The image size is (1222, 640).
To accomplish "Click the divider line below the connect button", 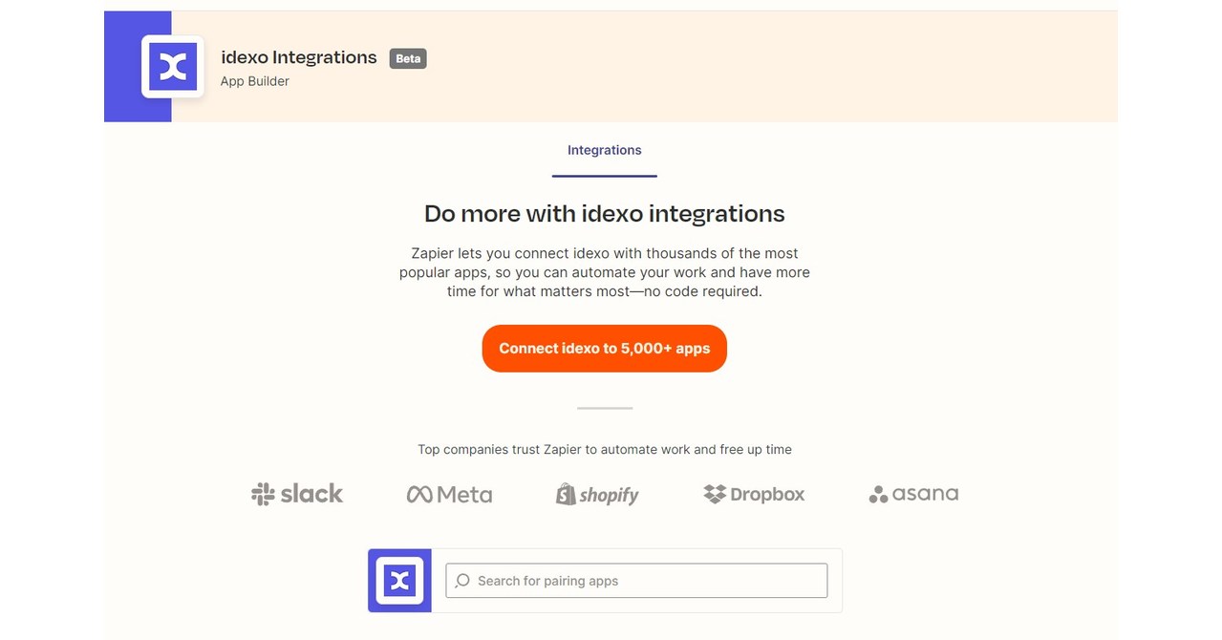I will 604,407.
